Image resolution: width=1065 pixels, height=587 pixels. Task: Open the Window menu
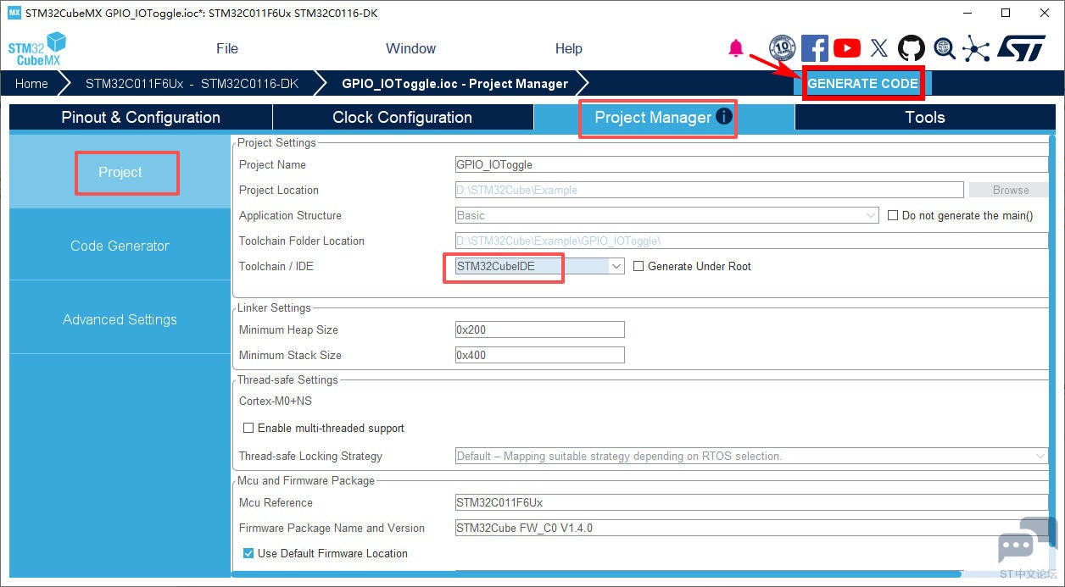(410, 48)
